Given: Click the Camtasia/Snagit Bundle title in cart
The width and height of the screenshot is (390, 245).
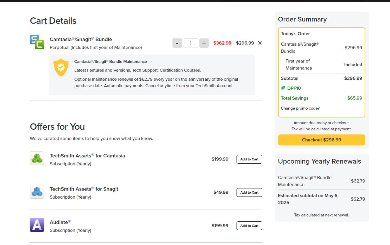Looking at the screenshot, I should tap(81, 39).
